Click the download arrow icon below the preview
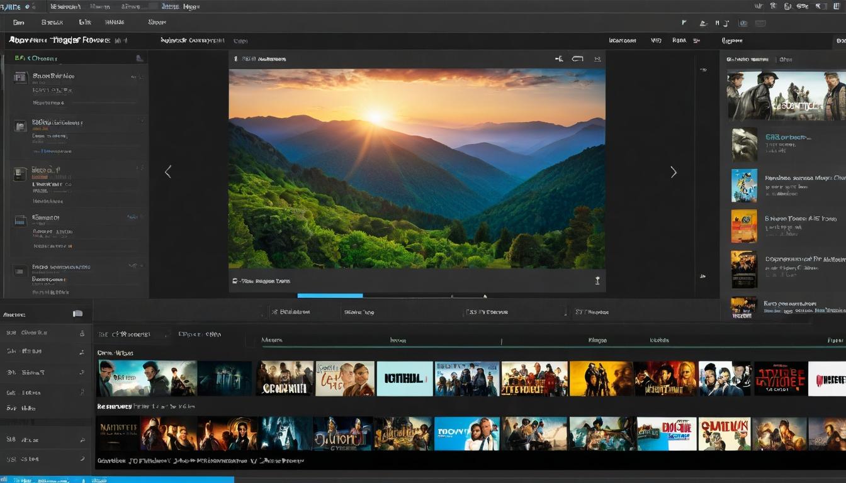This screenshot has height=483, width=846. [597, 280]
